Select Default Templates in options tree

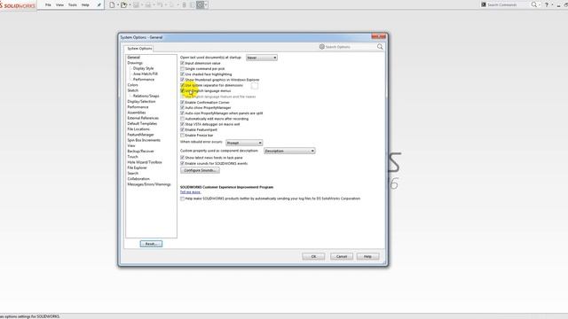coord(142,124)
